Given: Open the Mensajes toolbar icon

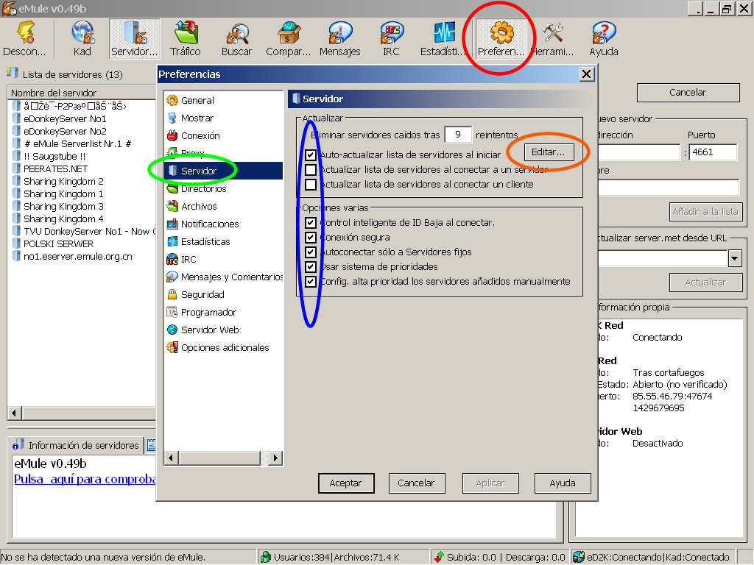Looking at the screenshot, I should (339, 38).
